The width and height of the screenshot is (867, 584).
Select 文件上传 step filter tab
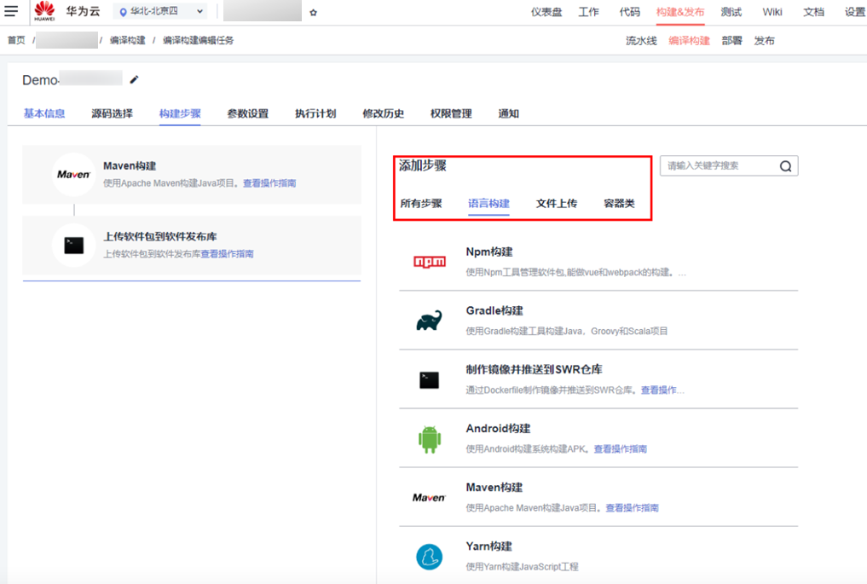[556, 203]
